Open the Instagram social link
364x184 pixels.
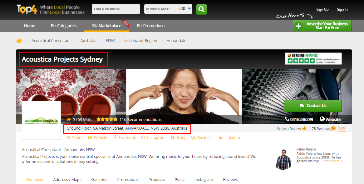coord(153,137)
